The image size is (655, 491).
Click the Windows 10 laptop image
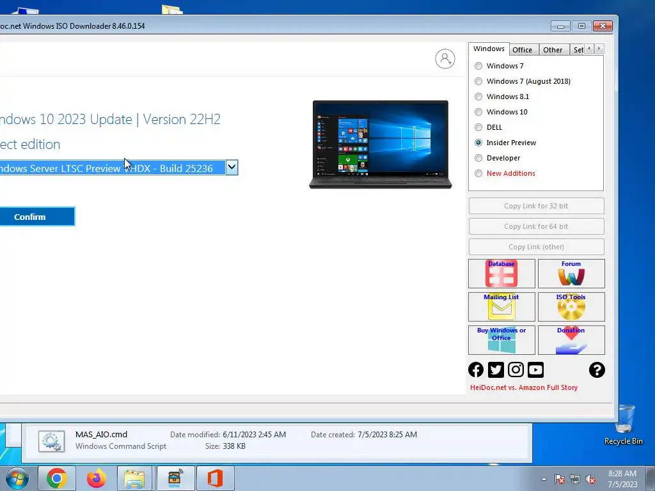click(381, 144)
